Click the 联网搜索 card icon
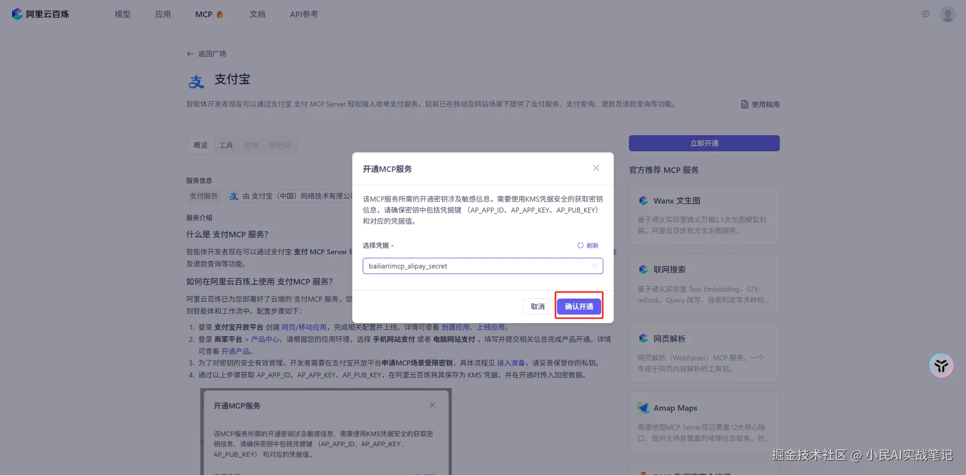 pos(643,269)
